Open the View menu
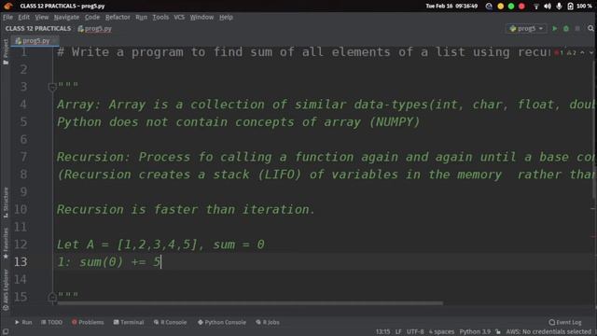 [x=41, y=17]
